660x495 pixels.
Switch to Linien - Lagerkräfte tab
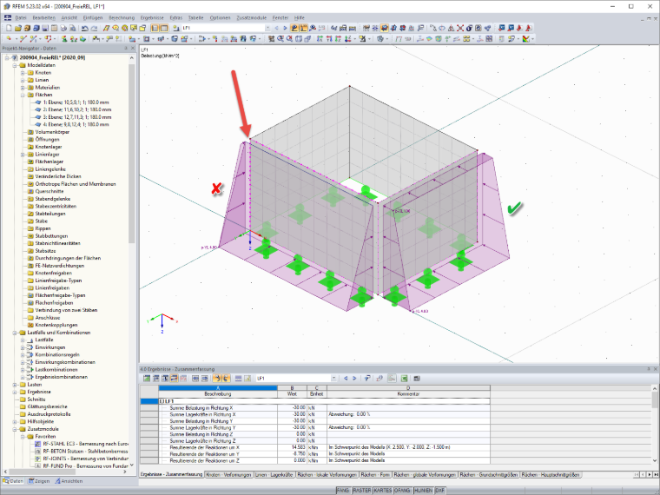(274, 475)
